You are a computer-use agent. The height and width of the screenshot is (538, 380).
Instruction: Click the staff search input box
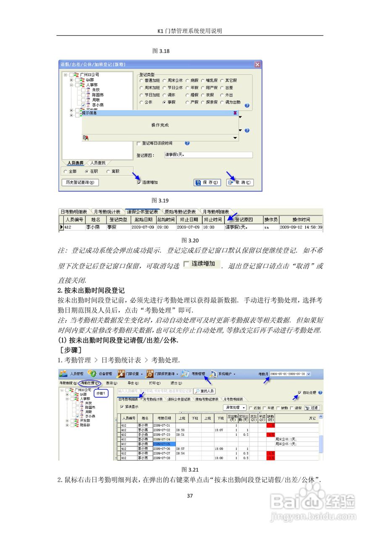point(155,391)
